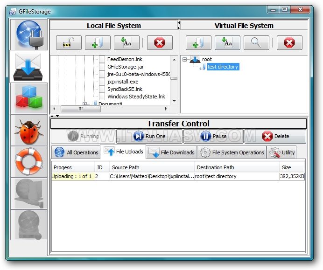Switch to All Operations tab
Screen dimensions: 323x270
pyautogui.click(x=76, y=152)
